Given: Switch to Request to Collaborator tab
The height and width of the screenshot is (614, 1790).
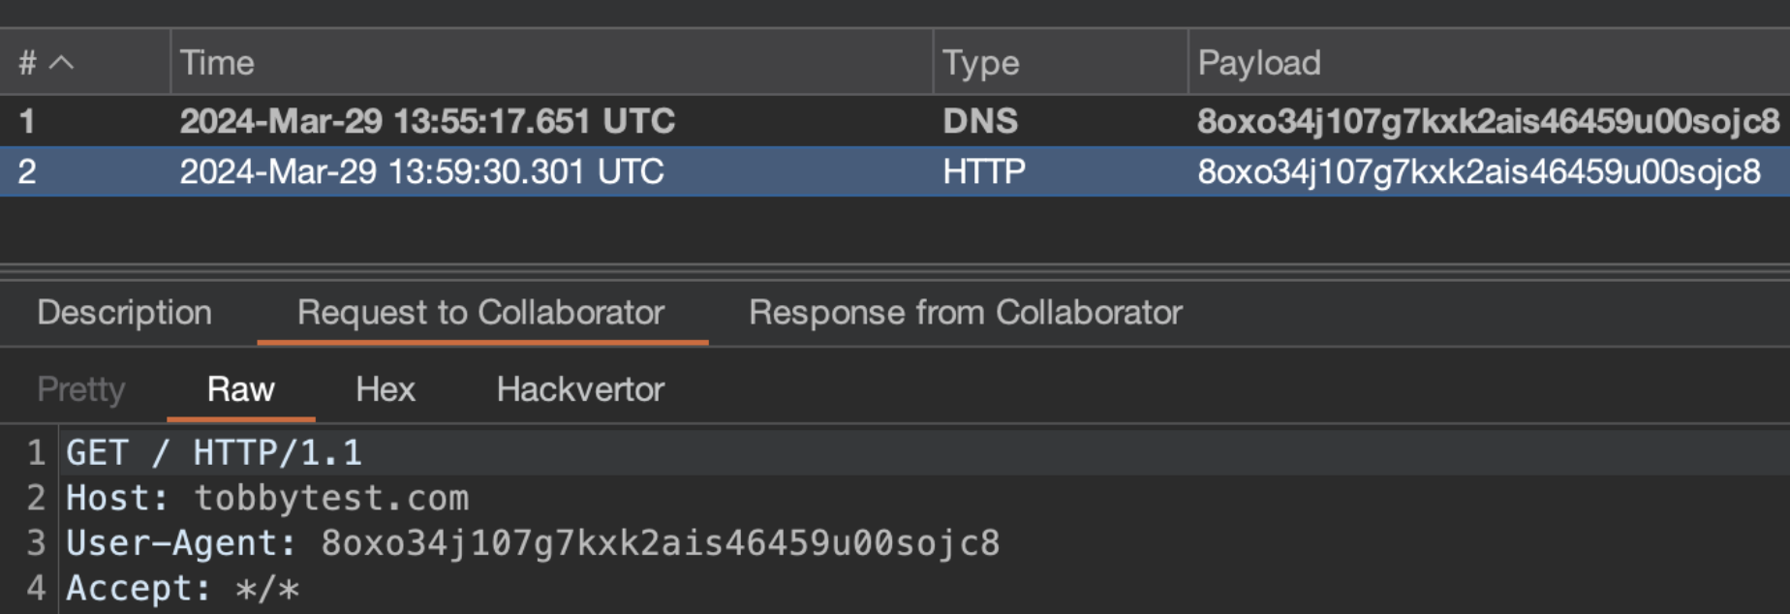Looking at the screenshot, I should [x=480, y=313].
